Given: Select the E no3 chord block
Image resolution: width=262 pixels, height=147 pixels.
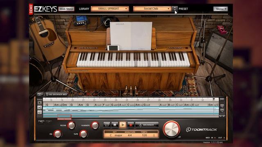Looking at the screenshot, I should click(x=199, y=105).
